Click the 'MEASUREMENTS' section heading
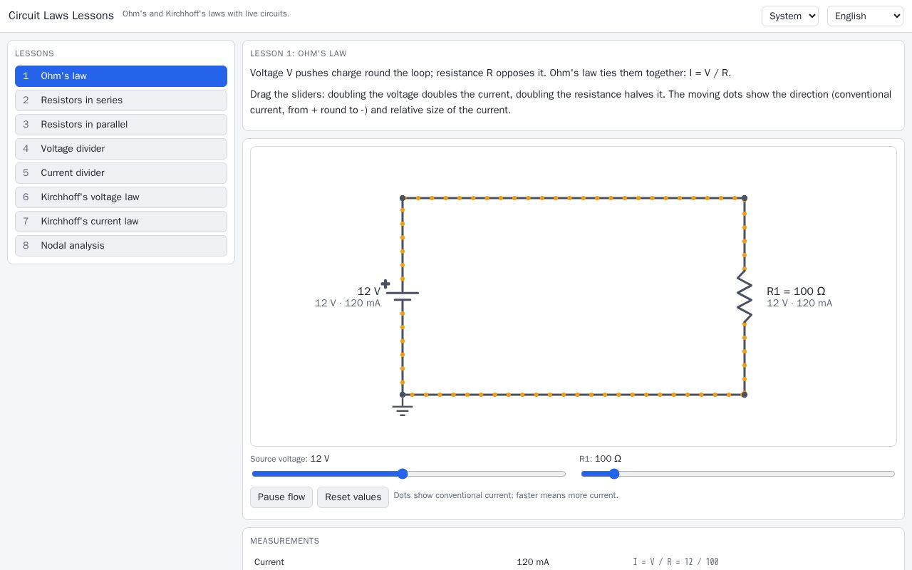This screenshot has height=570, width=912. coord(285,541)
